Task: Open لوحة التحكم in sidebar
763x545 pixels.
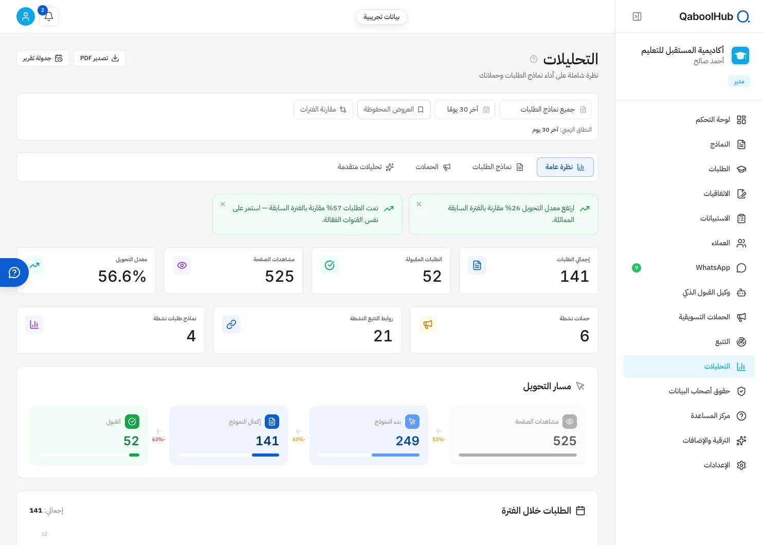Action: click(689, 120)
